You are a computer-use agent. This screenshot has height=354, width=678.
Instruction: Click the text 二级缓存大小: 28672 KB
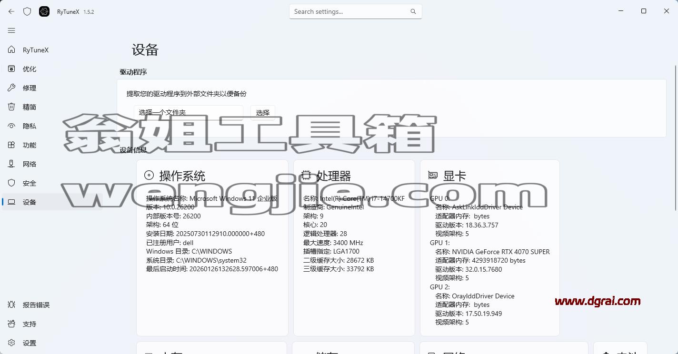[x=339, y=260]
